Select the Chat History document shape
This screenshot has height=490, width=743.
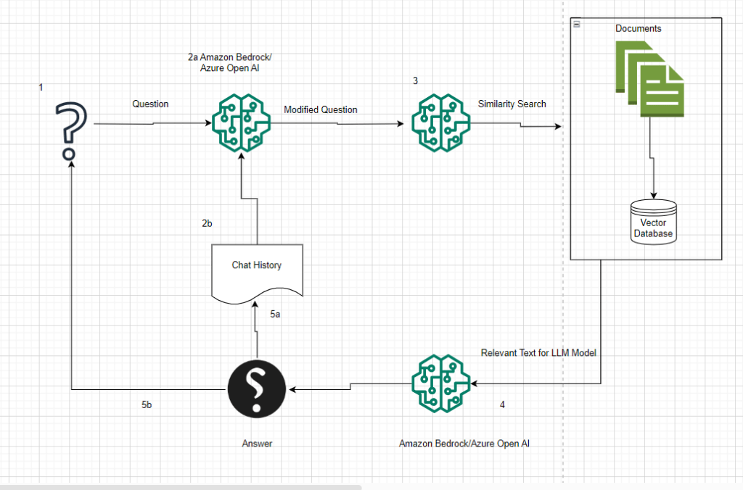tap(256, 269)
